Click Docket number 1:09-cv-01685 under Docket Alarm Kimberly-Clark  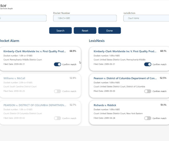click(x=18, y=56)
